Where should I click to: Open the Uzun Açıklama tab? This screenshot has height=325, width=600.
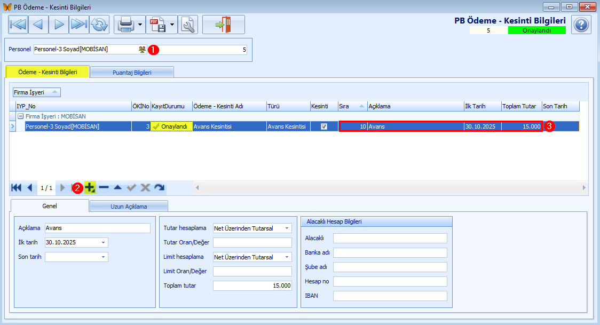click(129, 206)
